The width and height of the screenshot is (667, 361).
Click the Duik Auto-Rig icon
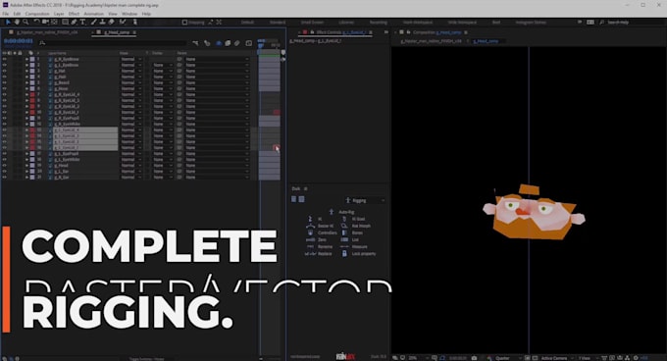(332, 212)
